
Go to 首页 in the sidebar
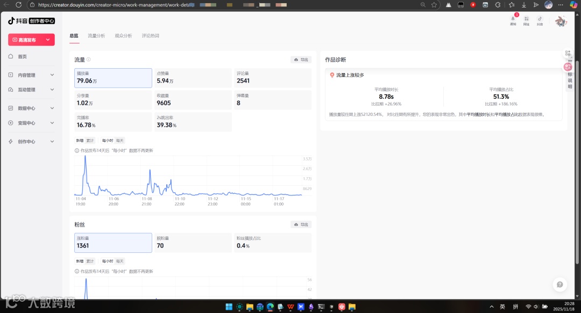pos(22,56)
